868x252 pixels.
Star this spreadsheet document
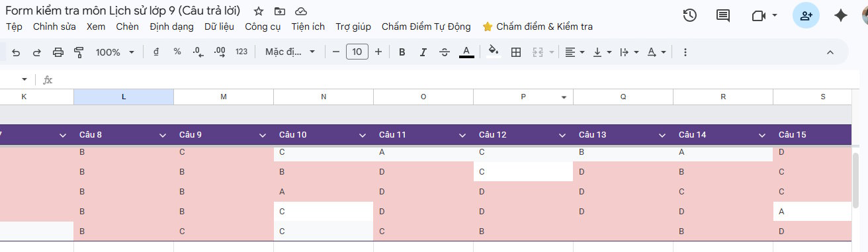259,11
